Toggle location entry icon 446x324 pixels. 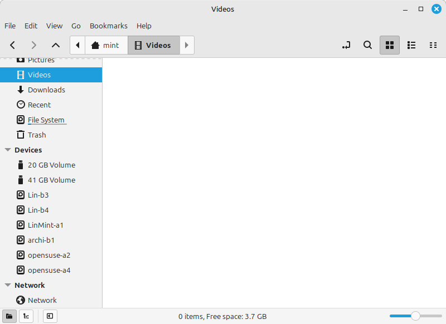click(346, 45)
